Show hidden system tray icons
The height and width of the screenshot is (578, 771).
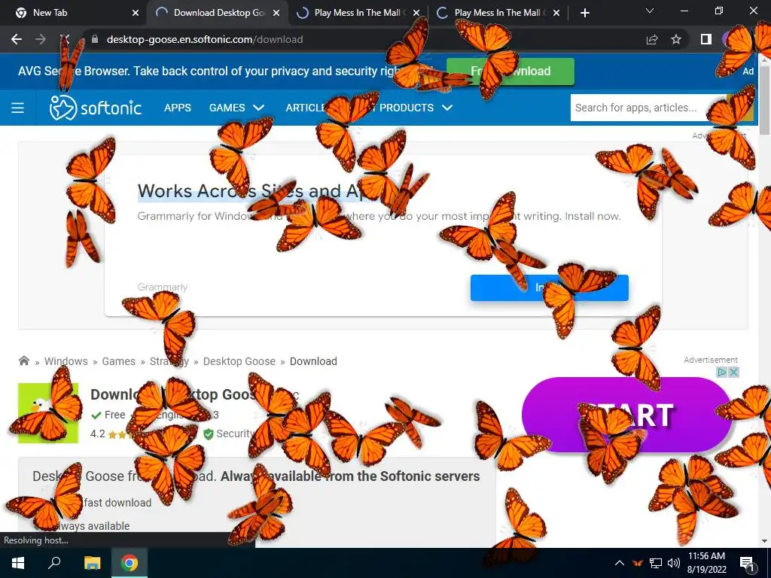click(x=620, y=563)
